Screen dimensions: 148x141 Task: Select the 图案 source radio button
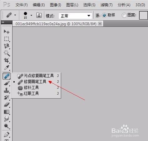point(124,15)
